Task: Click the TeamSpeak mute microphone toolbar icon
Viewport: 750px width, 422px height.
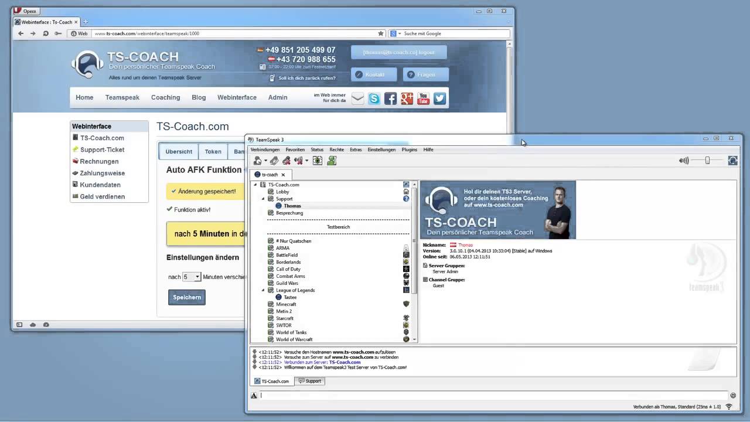Action: pyautogui.click(x=286, y=161)
